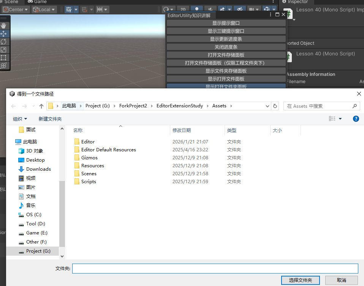Toggle Scene lighting on or off

pyautogui.click(x=196, y=9)
